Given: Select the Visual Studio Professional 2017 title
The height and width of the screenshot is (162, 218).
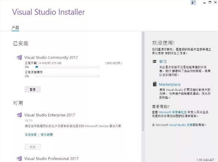Looking at the screenshot, I should click(x=51, y=158).
